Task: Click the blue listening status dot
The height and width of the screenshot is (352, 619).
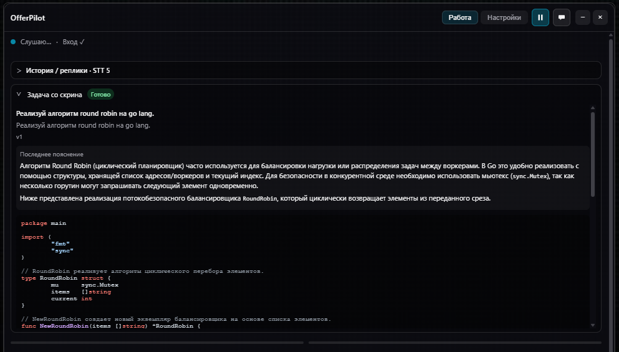Action: coord(13,42)
